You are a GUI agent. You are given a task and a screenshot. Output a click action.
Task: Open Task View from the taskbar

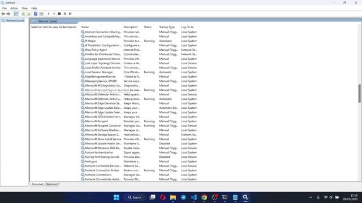152,197
